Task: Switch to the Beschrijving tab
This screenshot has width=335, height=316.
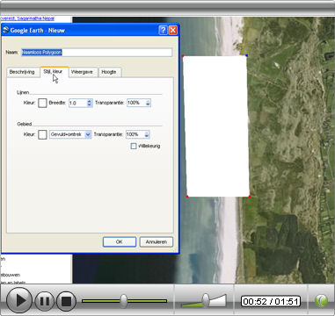Action: coord(23,72)
